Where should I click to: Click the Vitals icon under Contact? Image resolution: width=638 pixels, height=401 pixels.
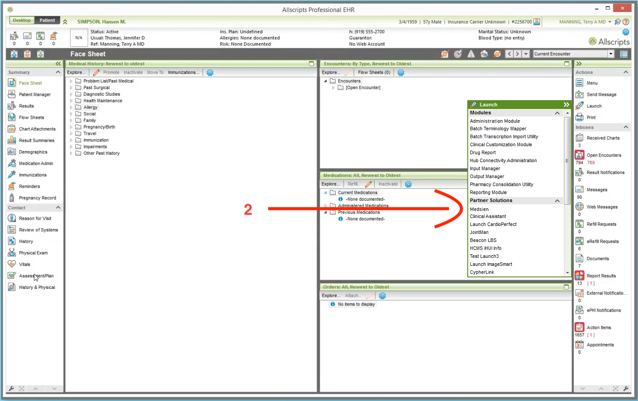(12, 264)
